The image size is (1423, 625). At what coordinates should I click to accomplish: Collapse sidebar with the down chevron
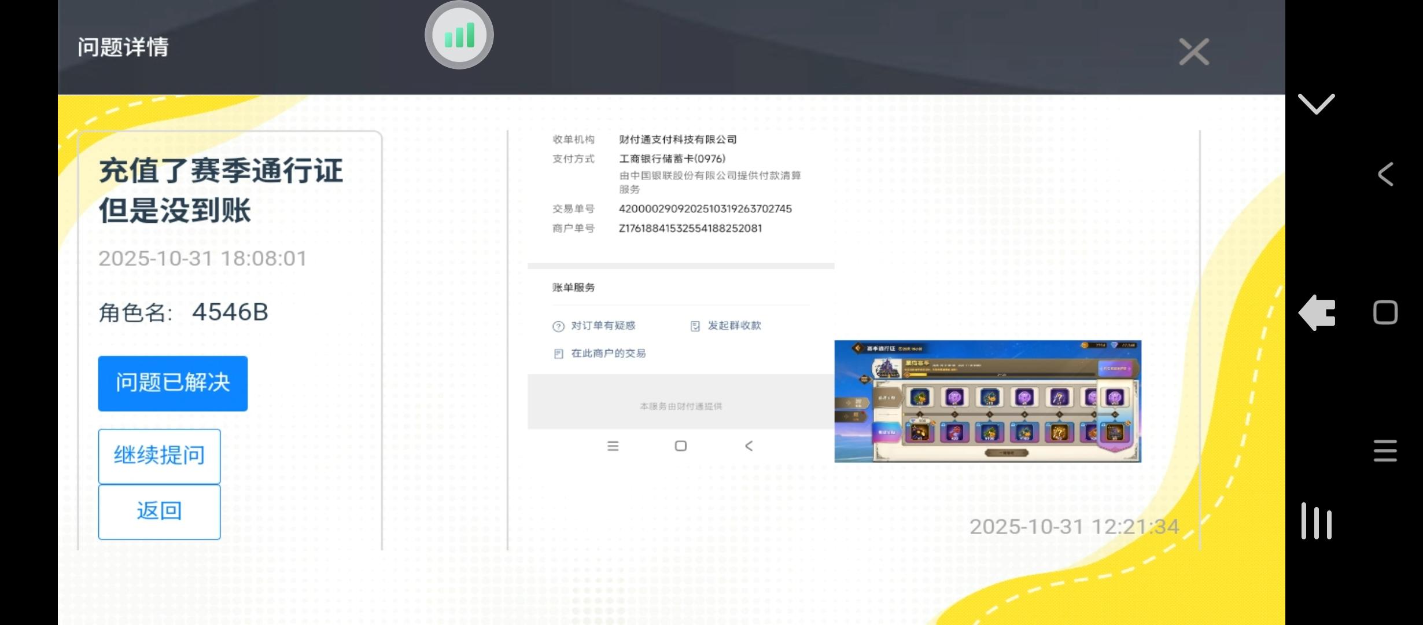pyautogui.click(x=1316, y=104)
